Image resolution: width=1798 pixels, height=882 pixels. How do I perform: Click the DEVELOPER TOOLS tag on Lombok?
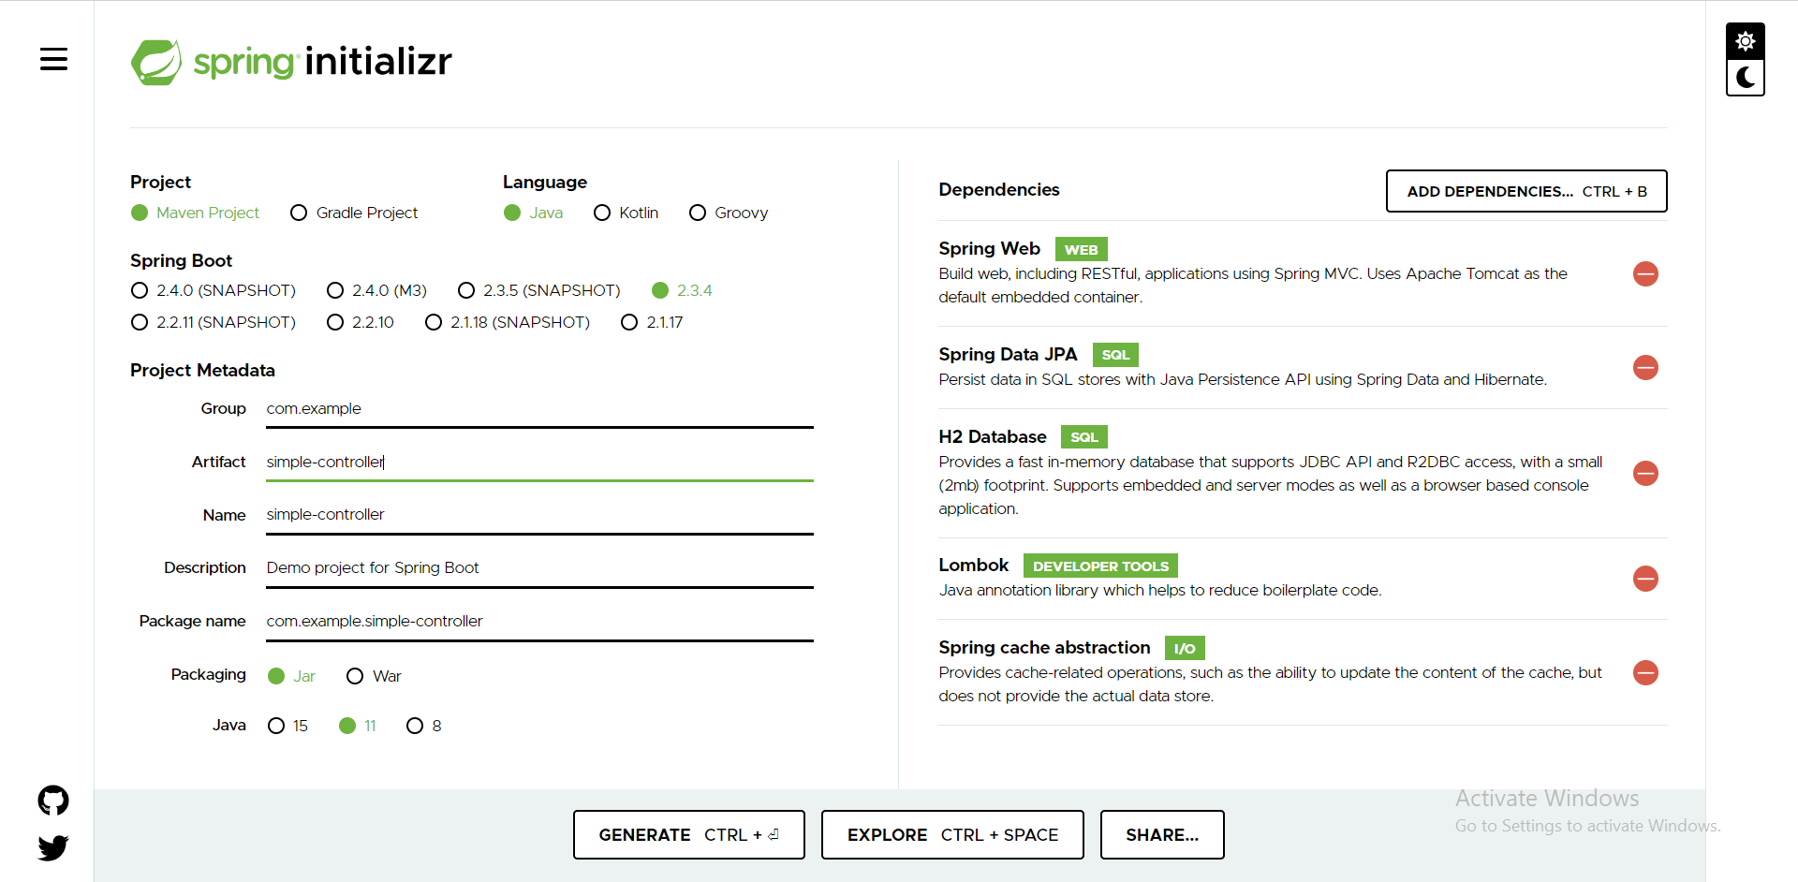pos(1100,566)
